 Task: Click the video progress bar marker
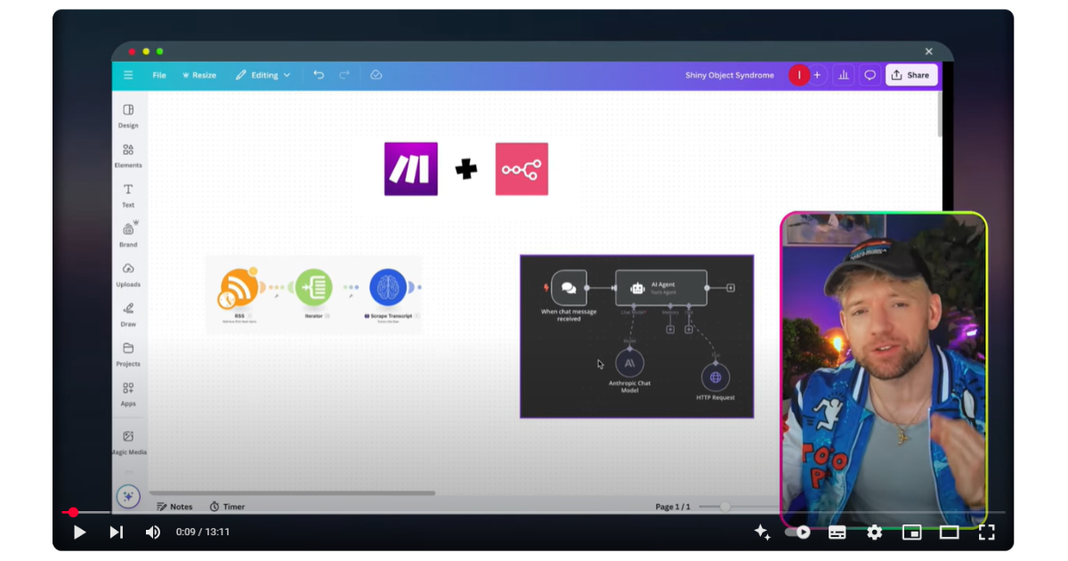click(x=73, y=512)
